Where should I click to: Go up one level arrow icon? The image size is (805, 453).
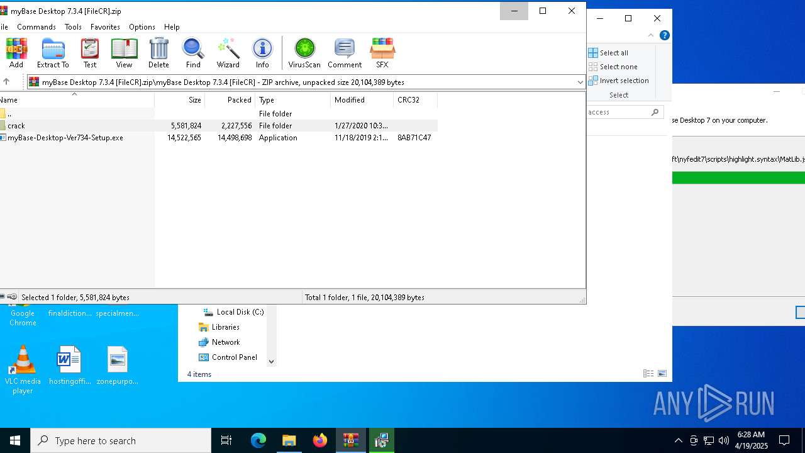point(6,82)
